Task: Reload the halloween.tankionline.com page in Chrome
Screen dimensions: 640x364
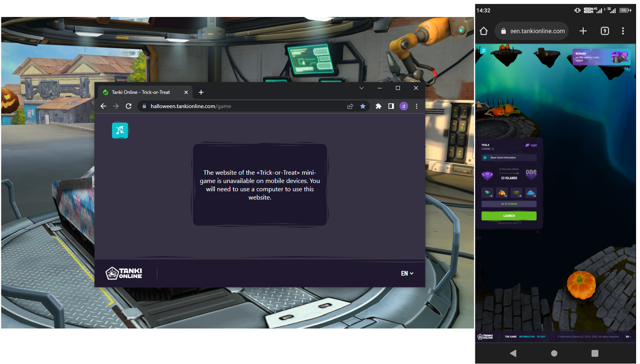Action: pyautogui.click(x=128, y=106)
